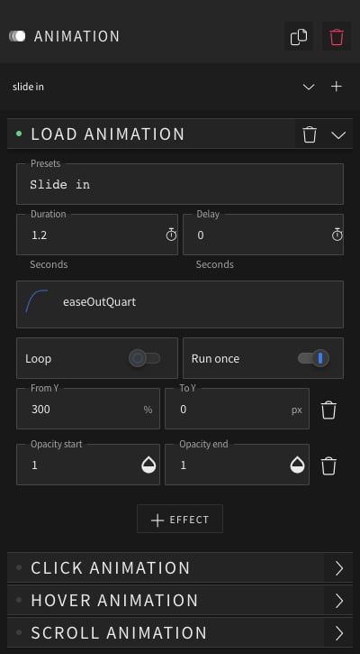Expand the Hover Animation section
The width and height of the screenshot is (360, 654).
click(180, 600)
